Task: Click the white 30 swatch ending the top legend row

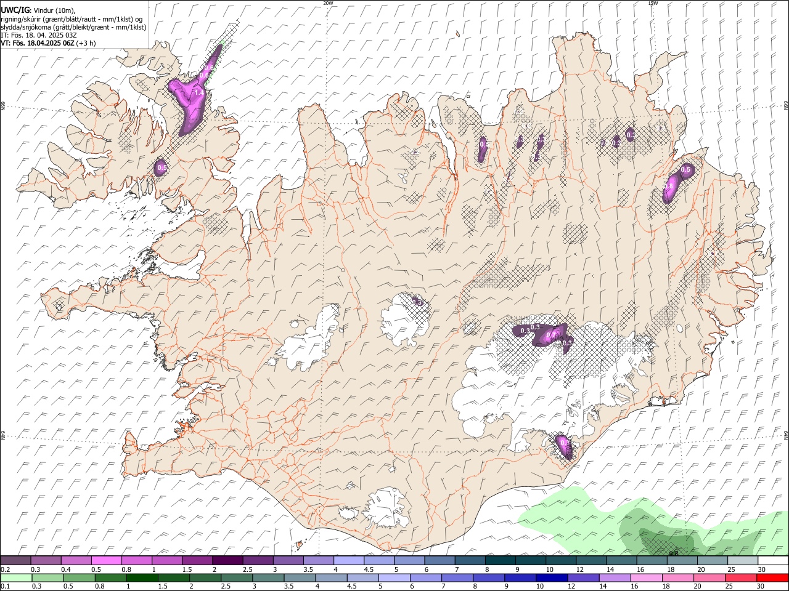Action: [772, 560]
